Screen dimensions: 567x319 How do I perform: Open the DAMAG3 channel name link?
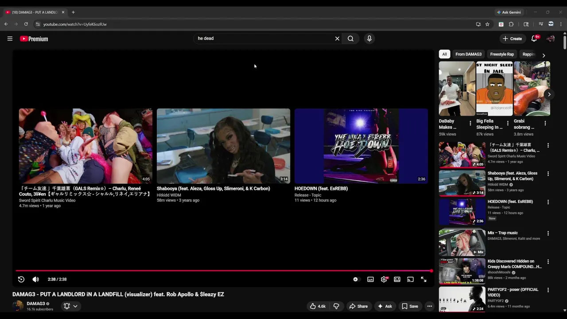[x=36, y=303]
